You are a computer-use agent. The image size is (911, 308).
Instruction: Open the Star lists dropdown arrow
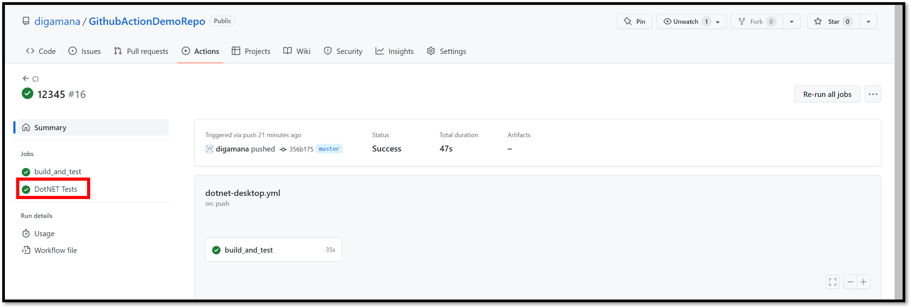pos(868,22)
